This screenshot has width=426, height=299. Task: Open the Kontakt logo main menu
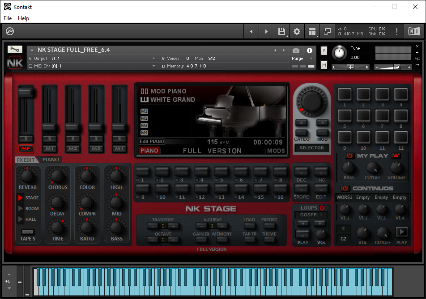point(10,31)
